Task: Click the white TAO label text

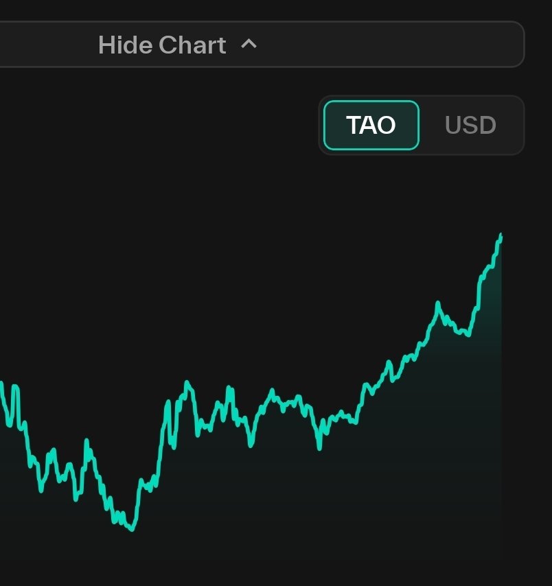Action: (x=371, y=125)
